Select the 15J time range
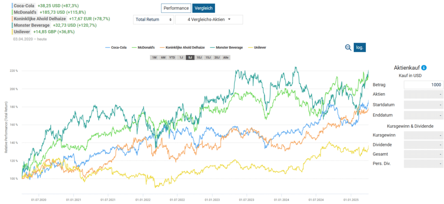The width and height of the screenshot is (444, 204). click(208, 58)
